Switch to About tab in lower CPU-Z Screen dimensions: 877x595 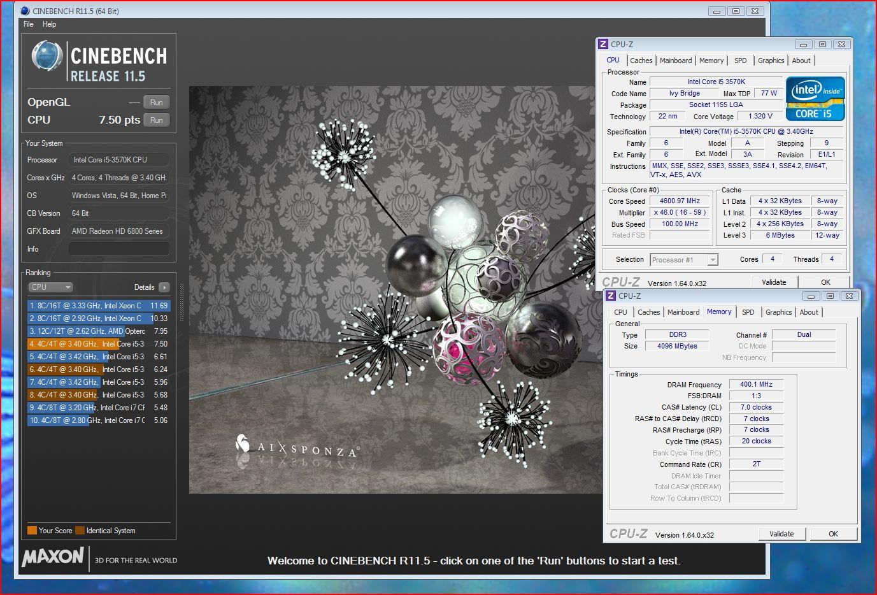[809, 312]
